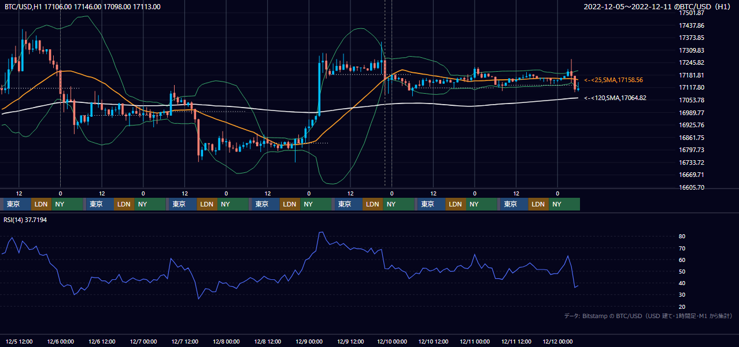Click the RSI scale value 80

tap(682, 237)
